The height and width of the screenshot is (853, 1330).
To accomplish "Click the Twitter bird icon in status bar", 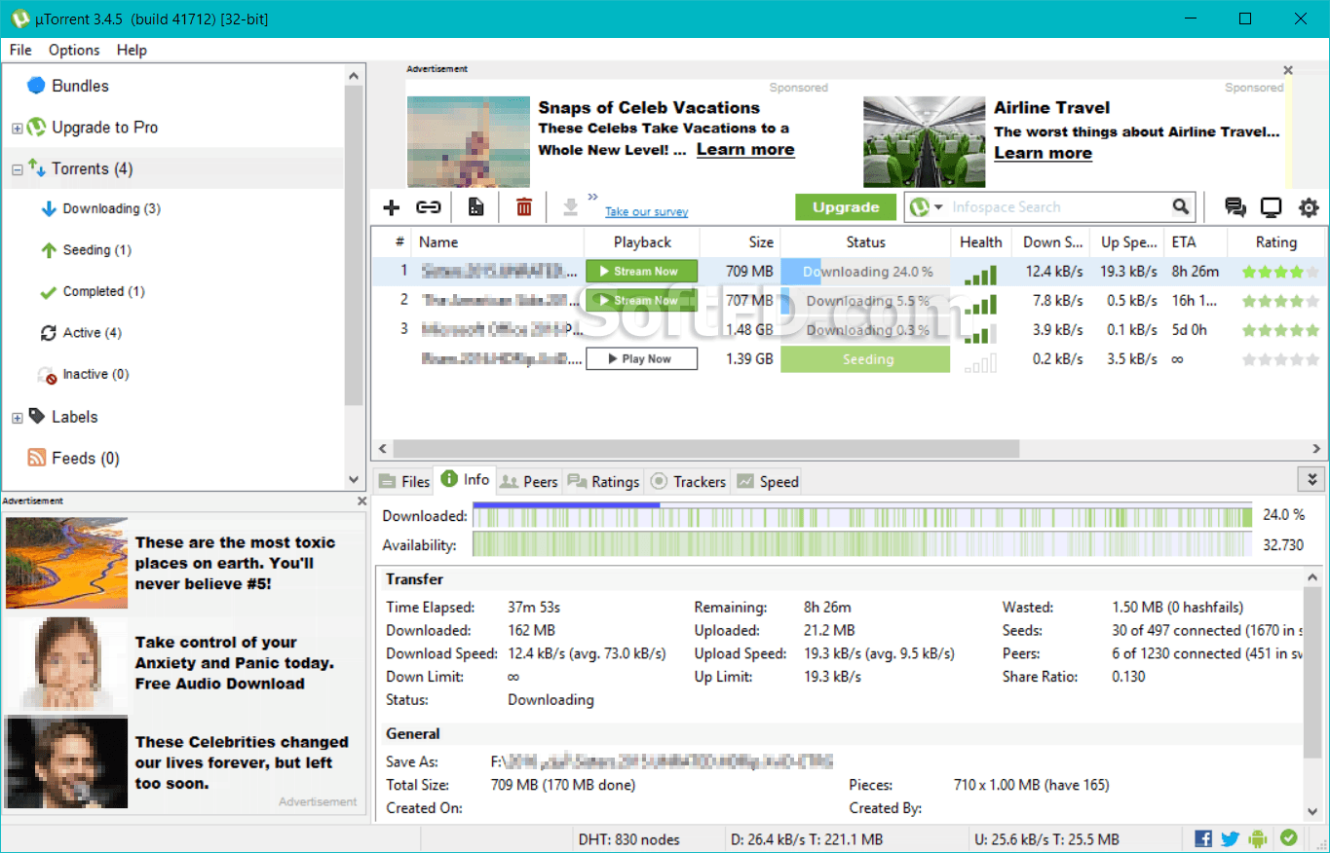I will coord(1231,838).
